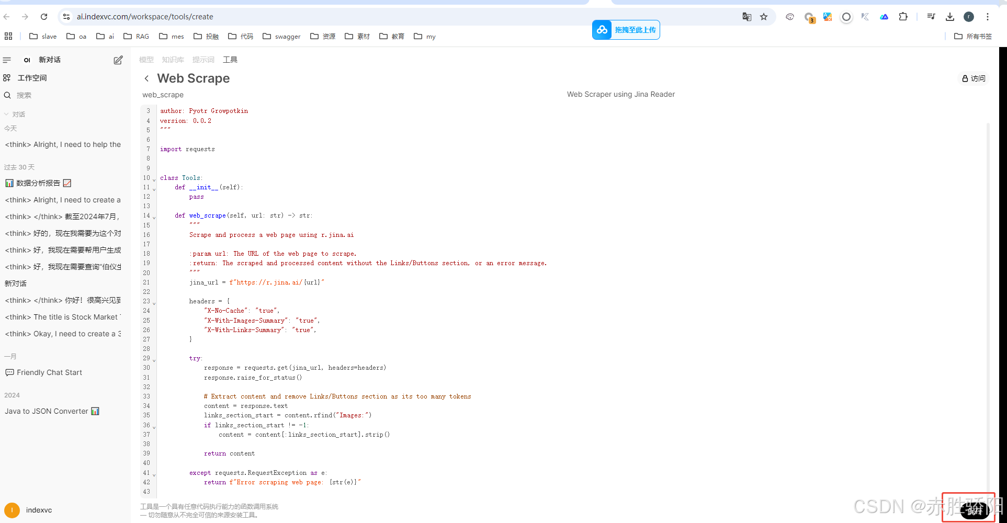1007x523 pixels.
Task: Click the search magnifier icon in sidebar
Action: coord(7,95)
